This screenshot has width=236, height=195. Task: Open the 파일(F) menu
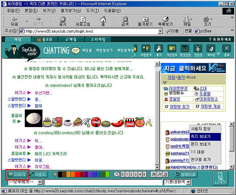click(x=13, y=11)
